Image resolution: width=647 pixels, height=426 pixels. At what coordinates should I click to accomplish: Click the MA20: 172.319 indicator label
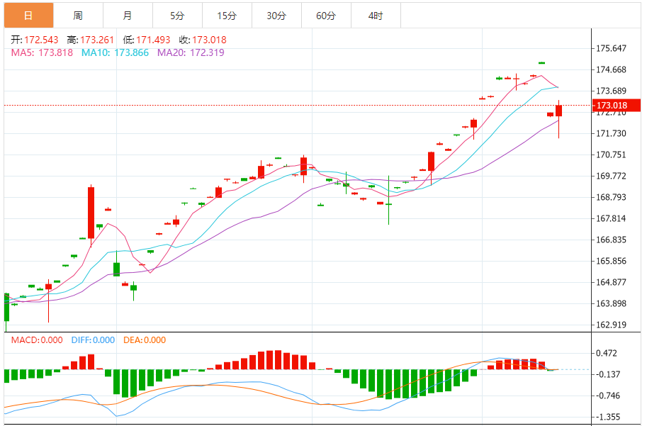pyautogui.click(x=191, y=52)
